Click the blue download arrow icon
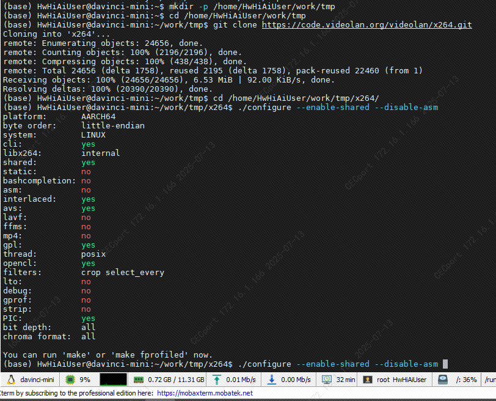Image resolution: width=496 pixels, height=401 pixels. click(x=271, y=380)
